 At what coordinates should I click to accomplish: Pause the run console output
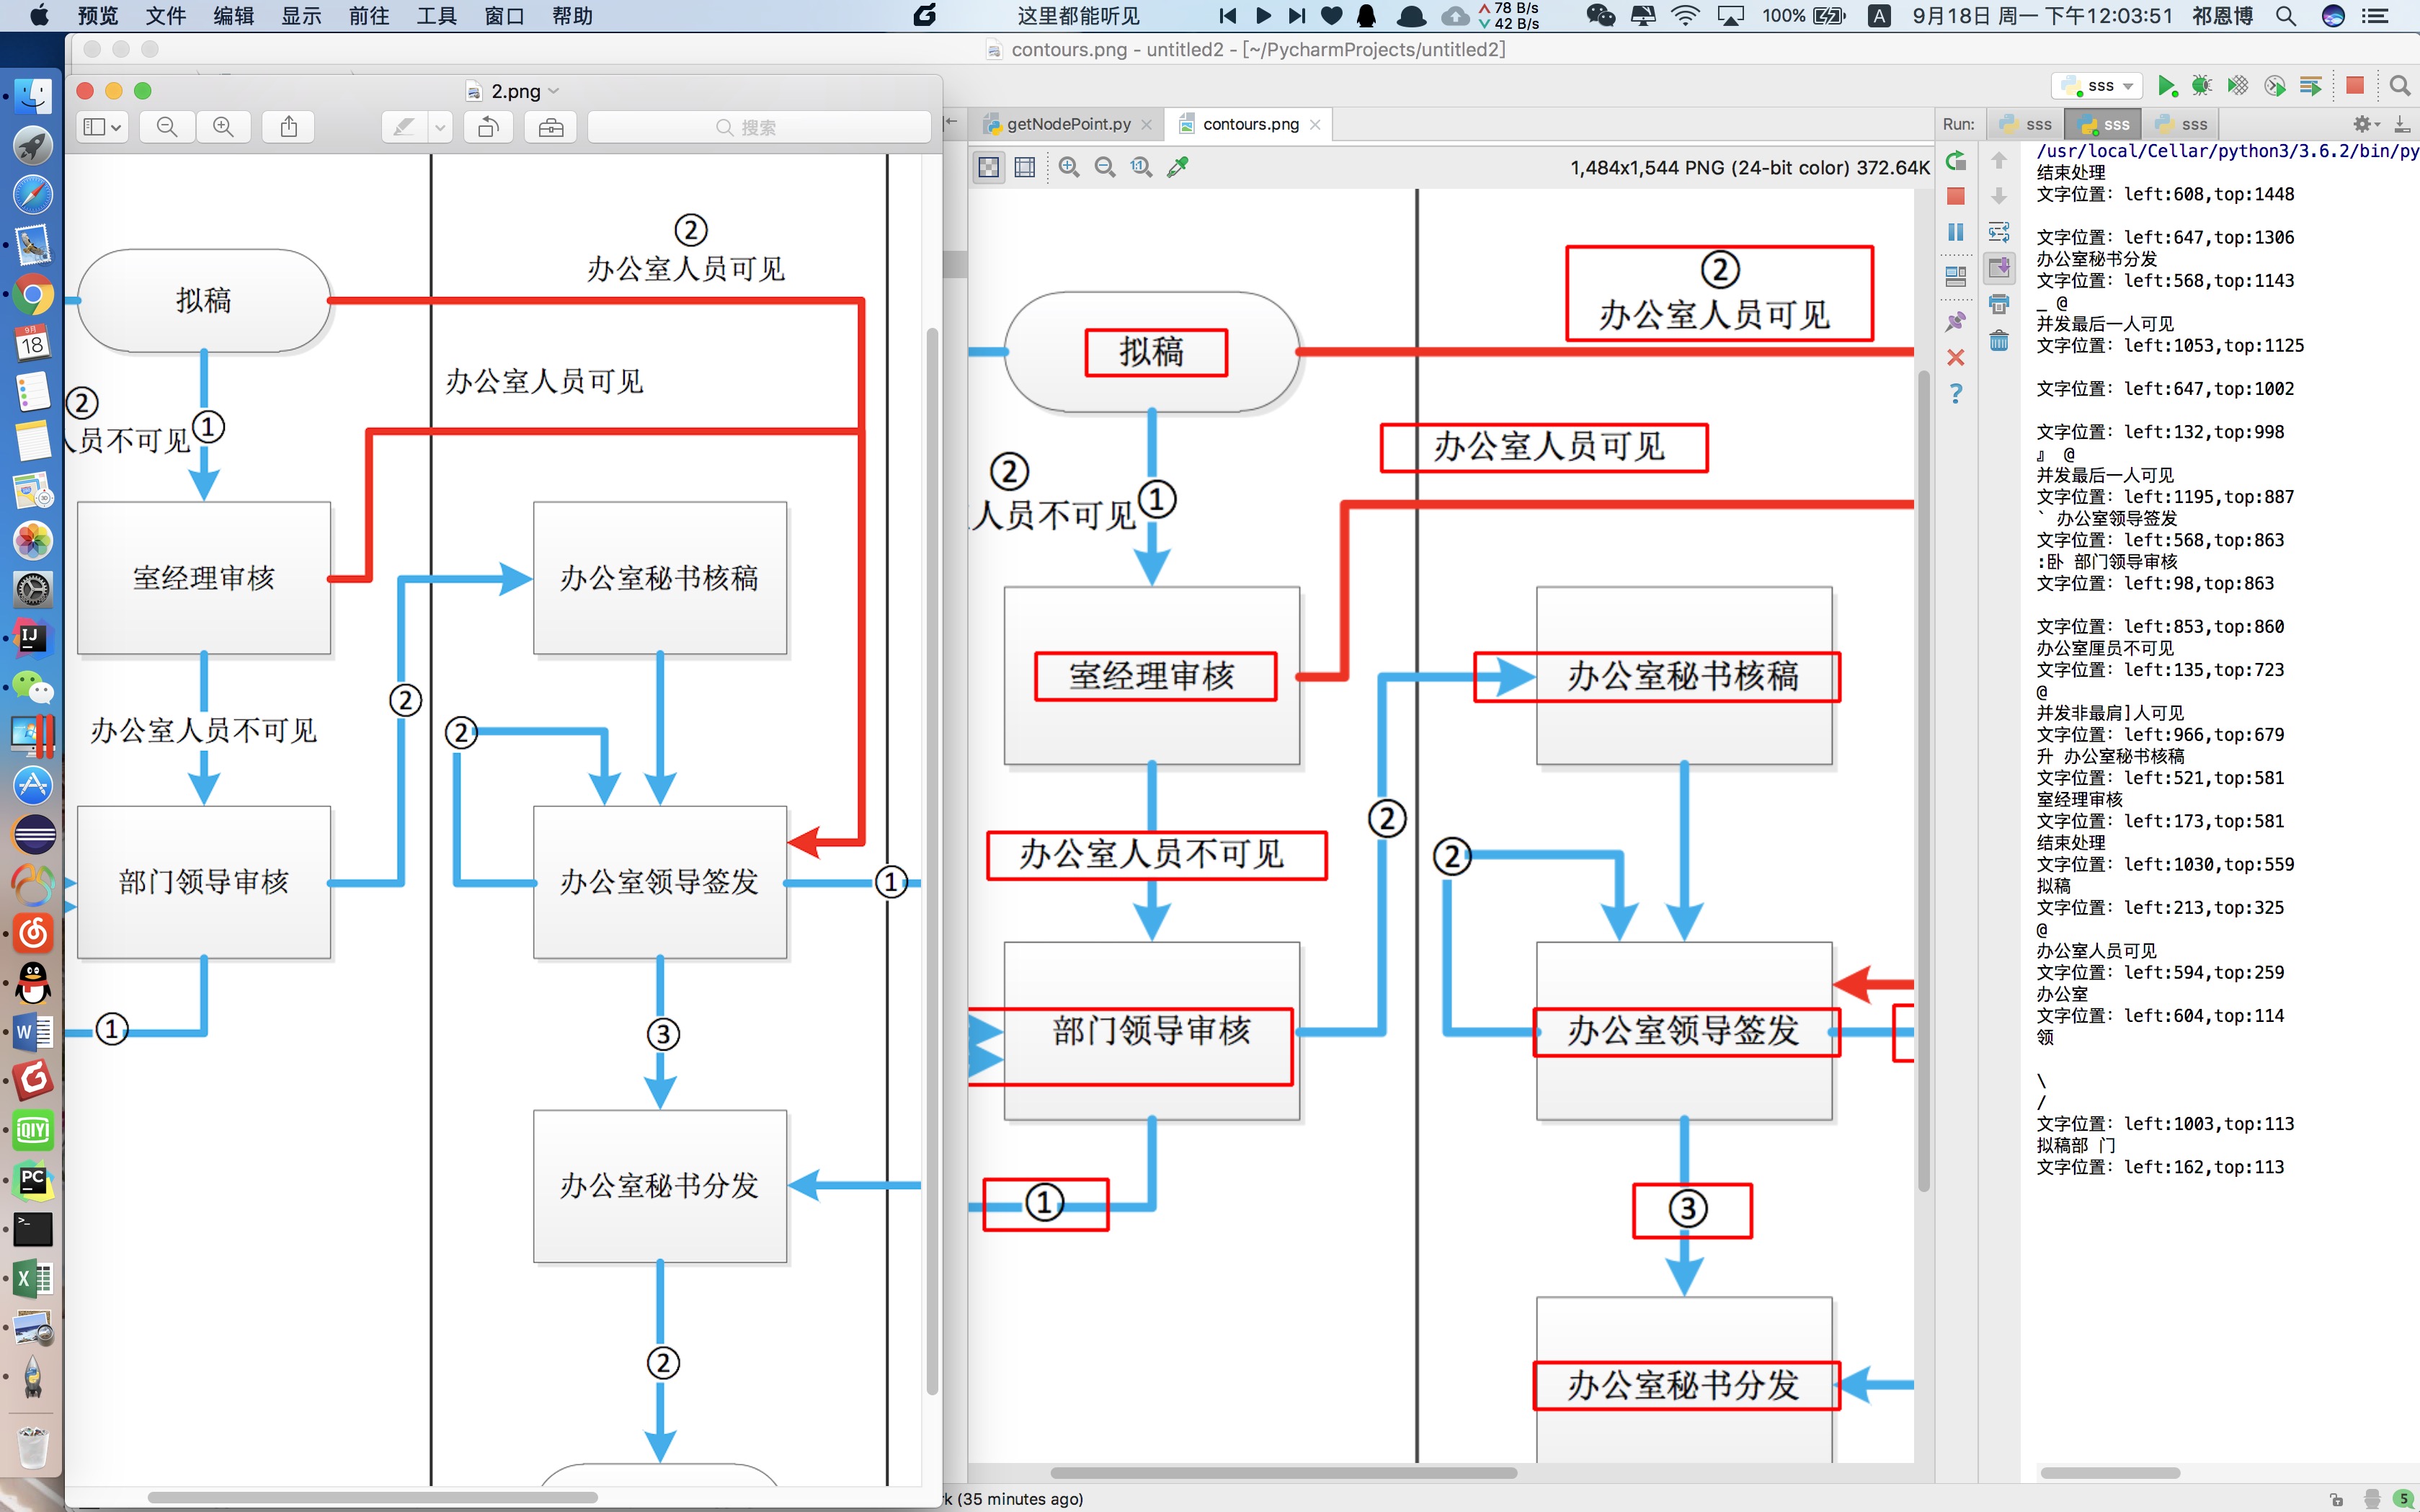coord(1956,232)
